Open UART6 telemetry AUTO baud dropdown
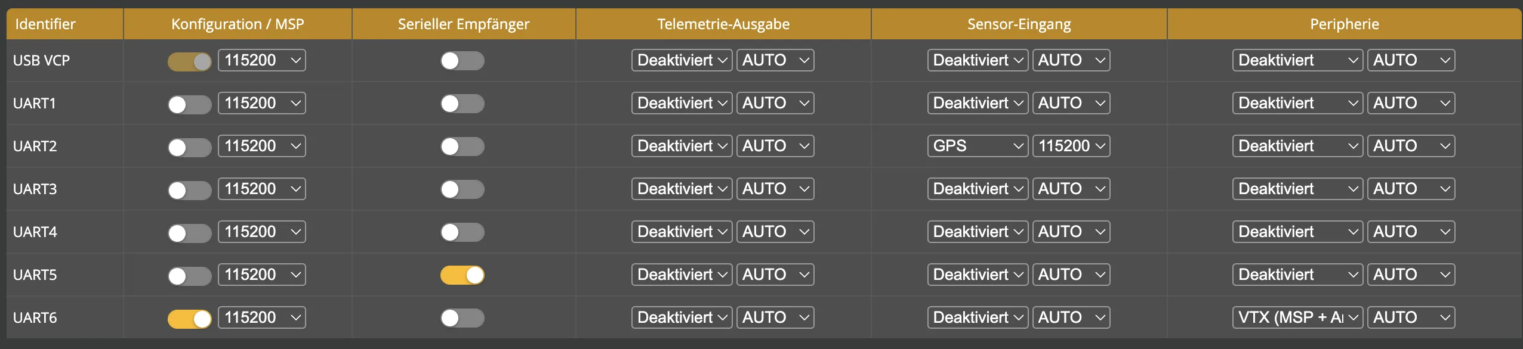The height and width of the screenshot is (349, 1523). pyautogui.click(x=775, y=317)
